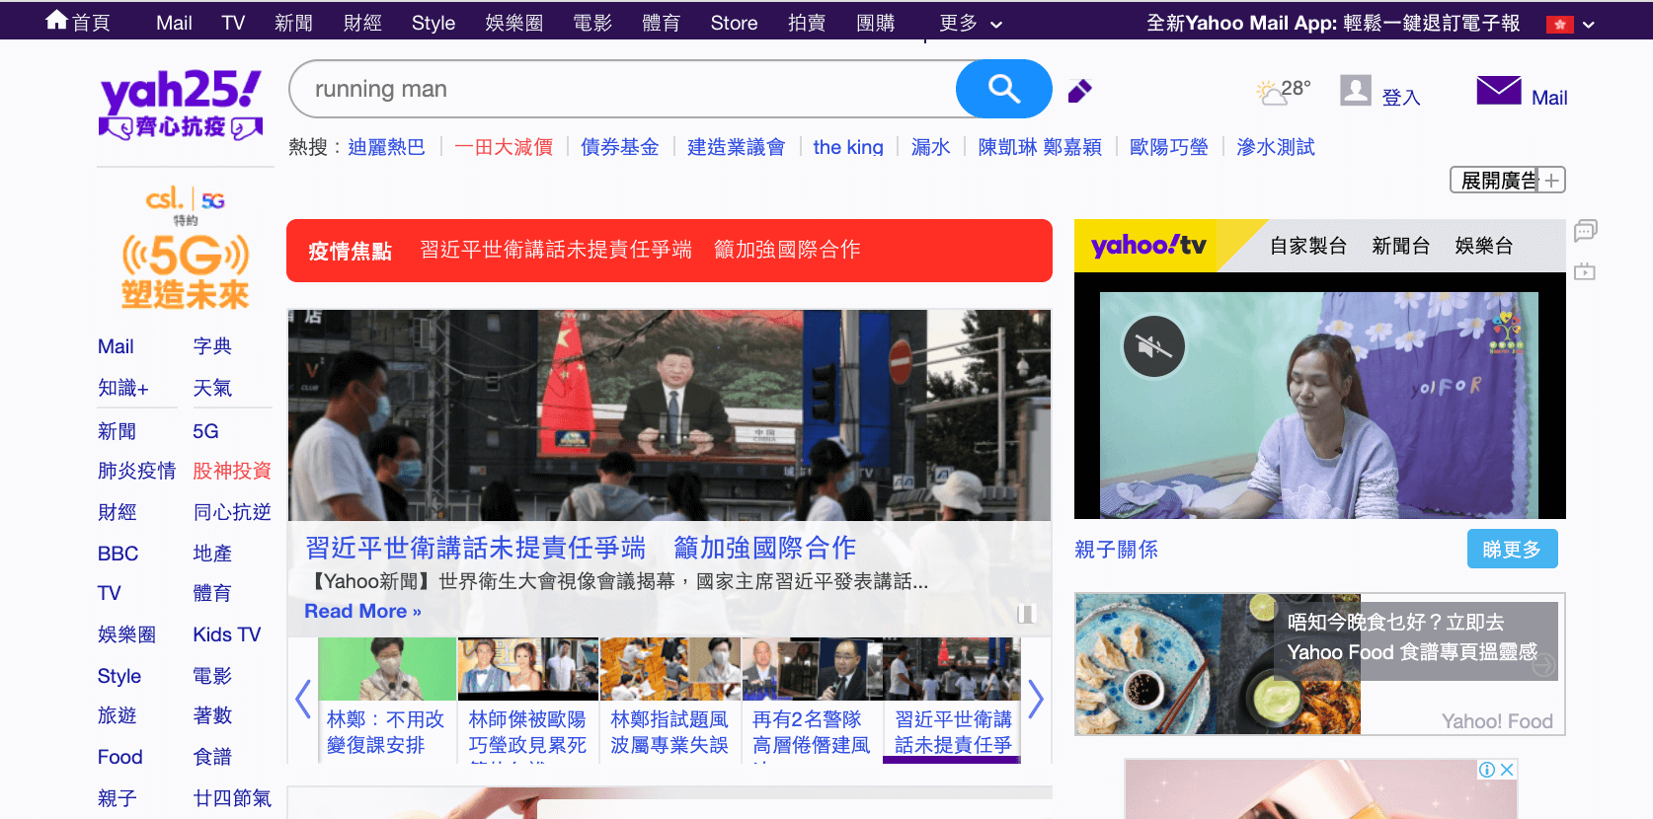Click the ad info icon
The width and height of the screenshot is (1653, 819).
[x=1486, y=770]
